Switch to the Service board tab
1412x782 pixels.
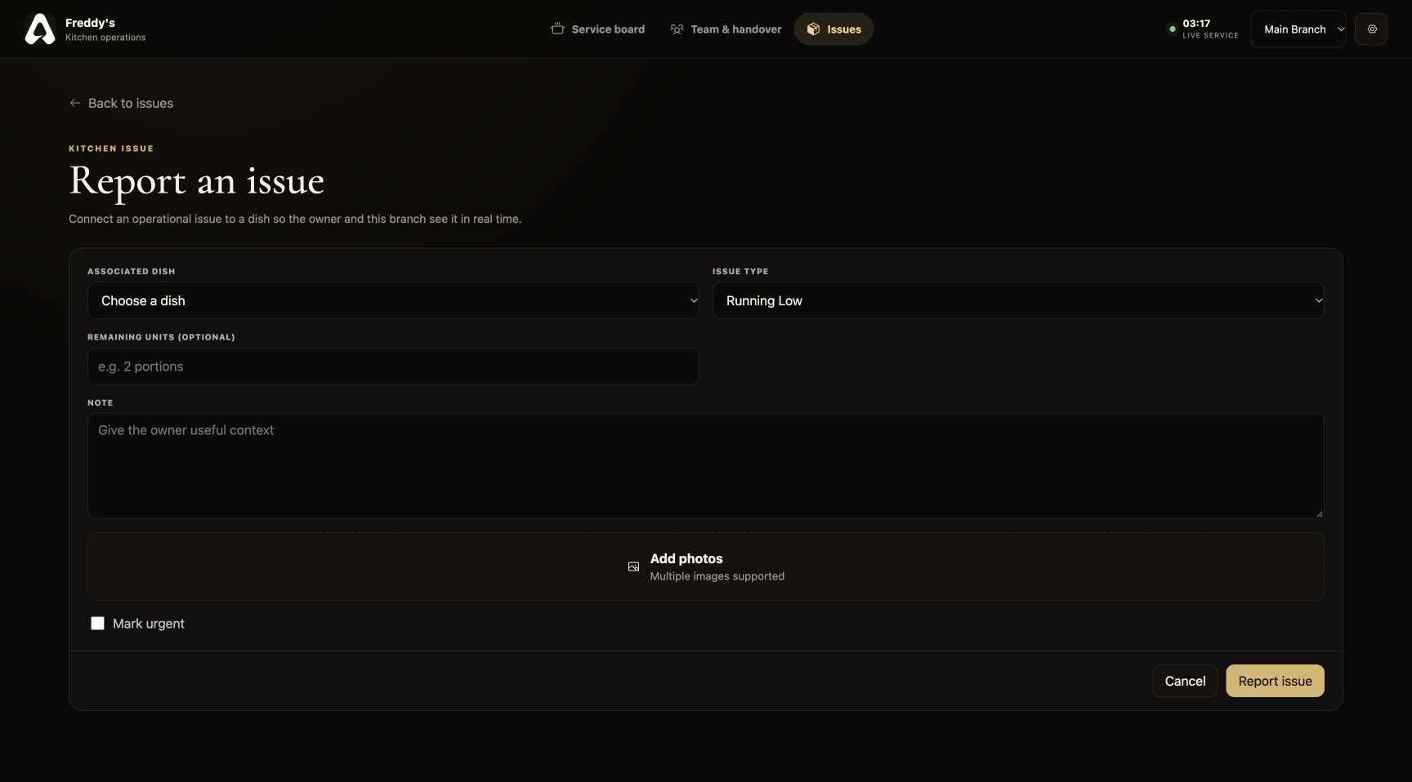click(x=597, y=29)
